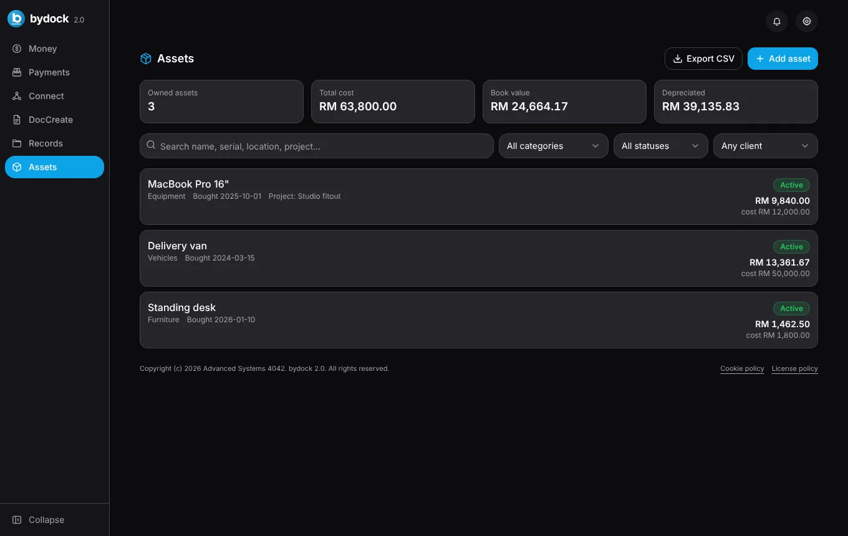Screen dimensions: 848x536
Task: Click the Total cost RM 63,800.00 card
Action: [x=393, y=101]
